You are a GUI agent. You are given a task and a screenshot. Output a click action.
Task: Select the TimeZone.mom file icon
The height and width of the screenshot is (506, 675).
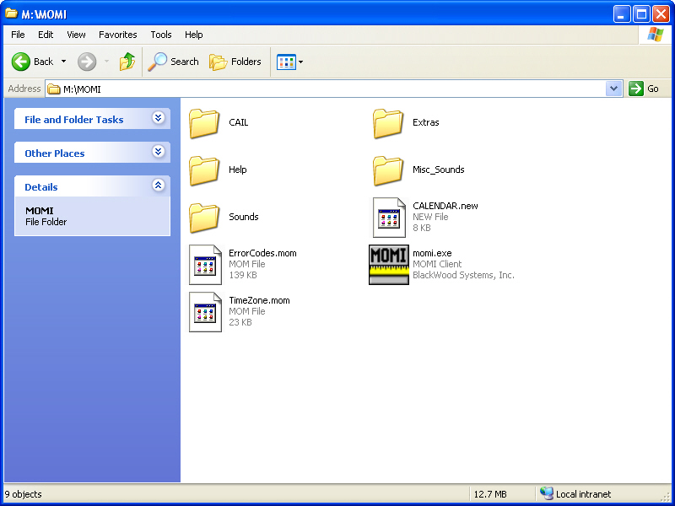[205, 312]
